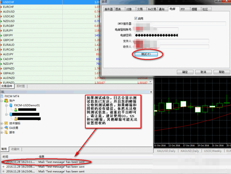Switch to the 即时图 tab

point(21,86)
